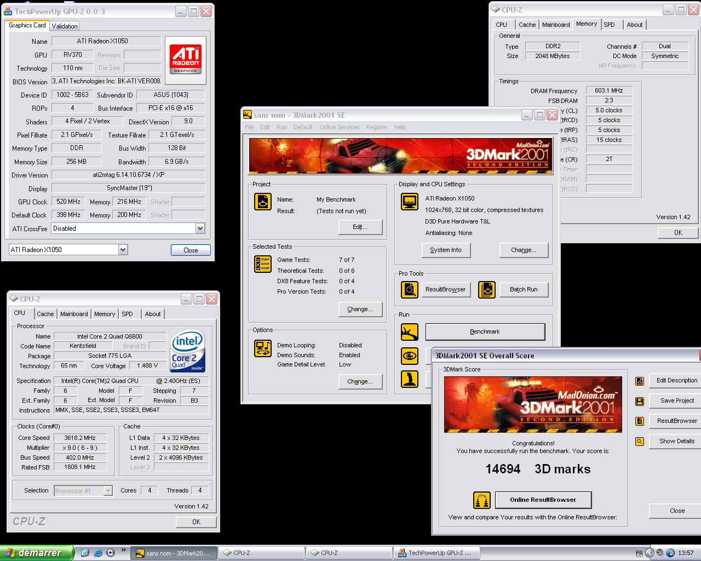
Task: Click the Batch Run button
Action: tap(524, 289)
